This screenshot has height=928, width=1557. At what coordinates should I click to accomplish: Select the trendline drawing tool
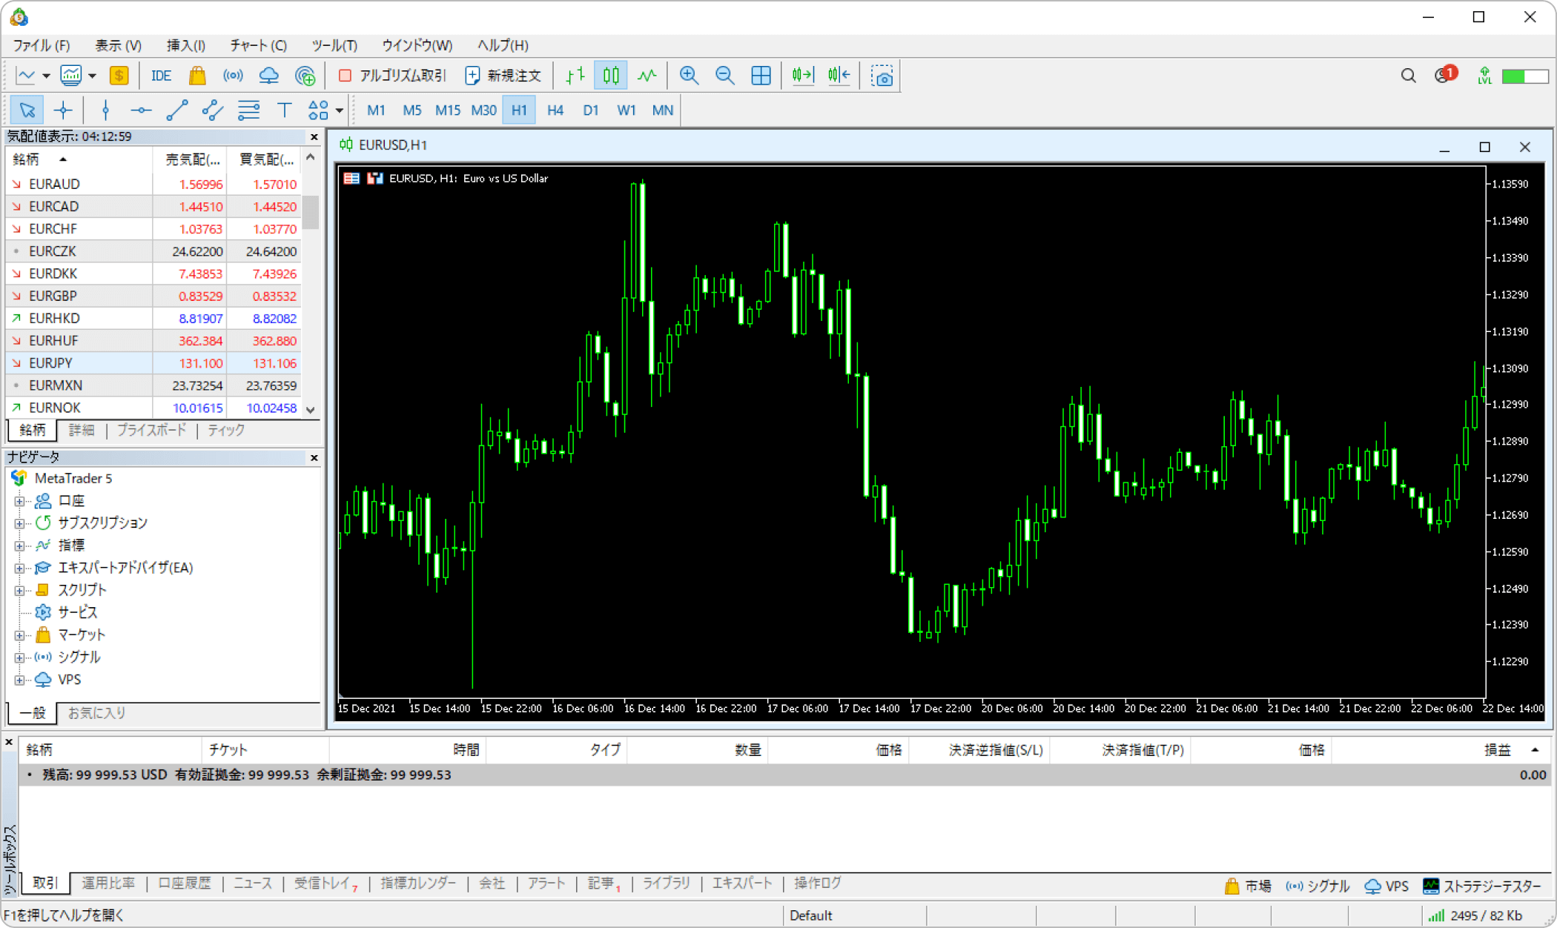[x=177, y=110]
